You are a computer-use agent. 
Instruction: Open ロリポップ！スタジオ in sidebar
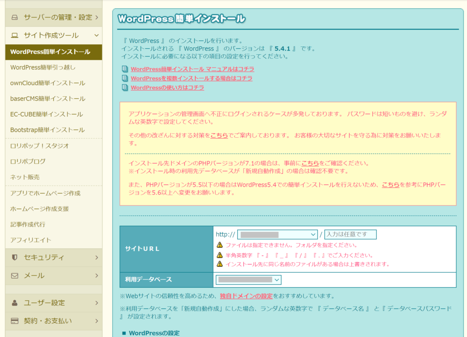(40, 146)
